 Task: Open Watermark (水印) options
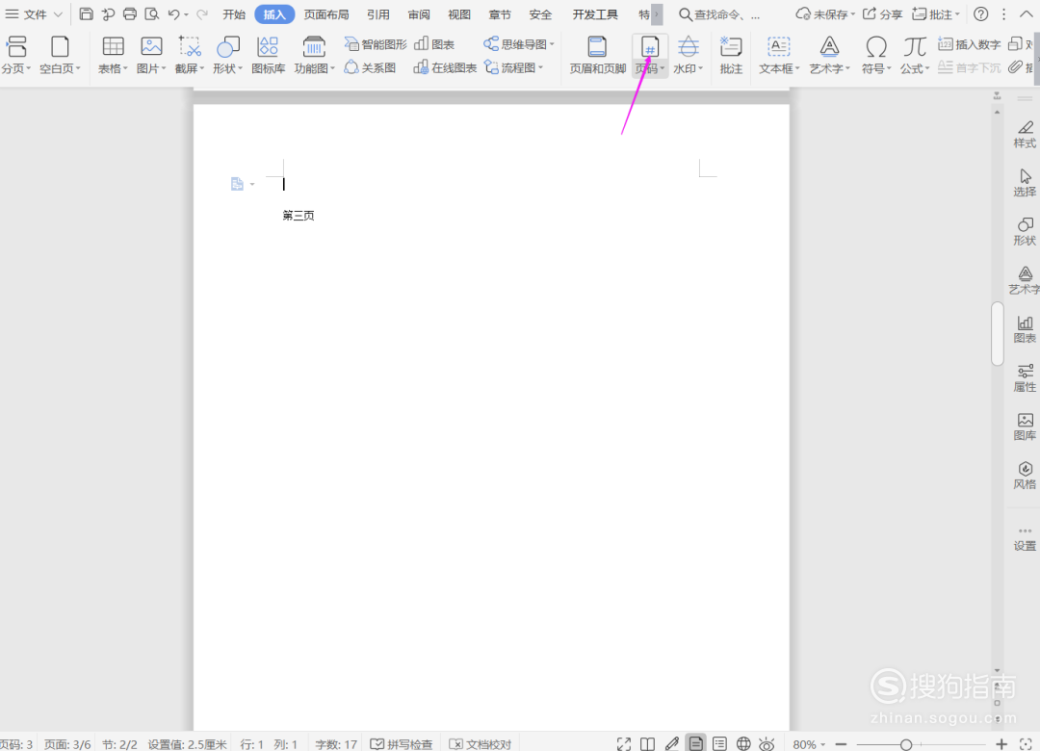coord(688,55)
